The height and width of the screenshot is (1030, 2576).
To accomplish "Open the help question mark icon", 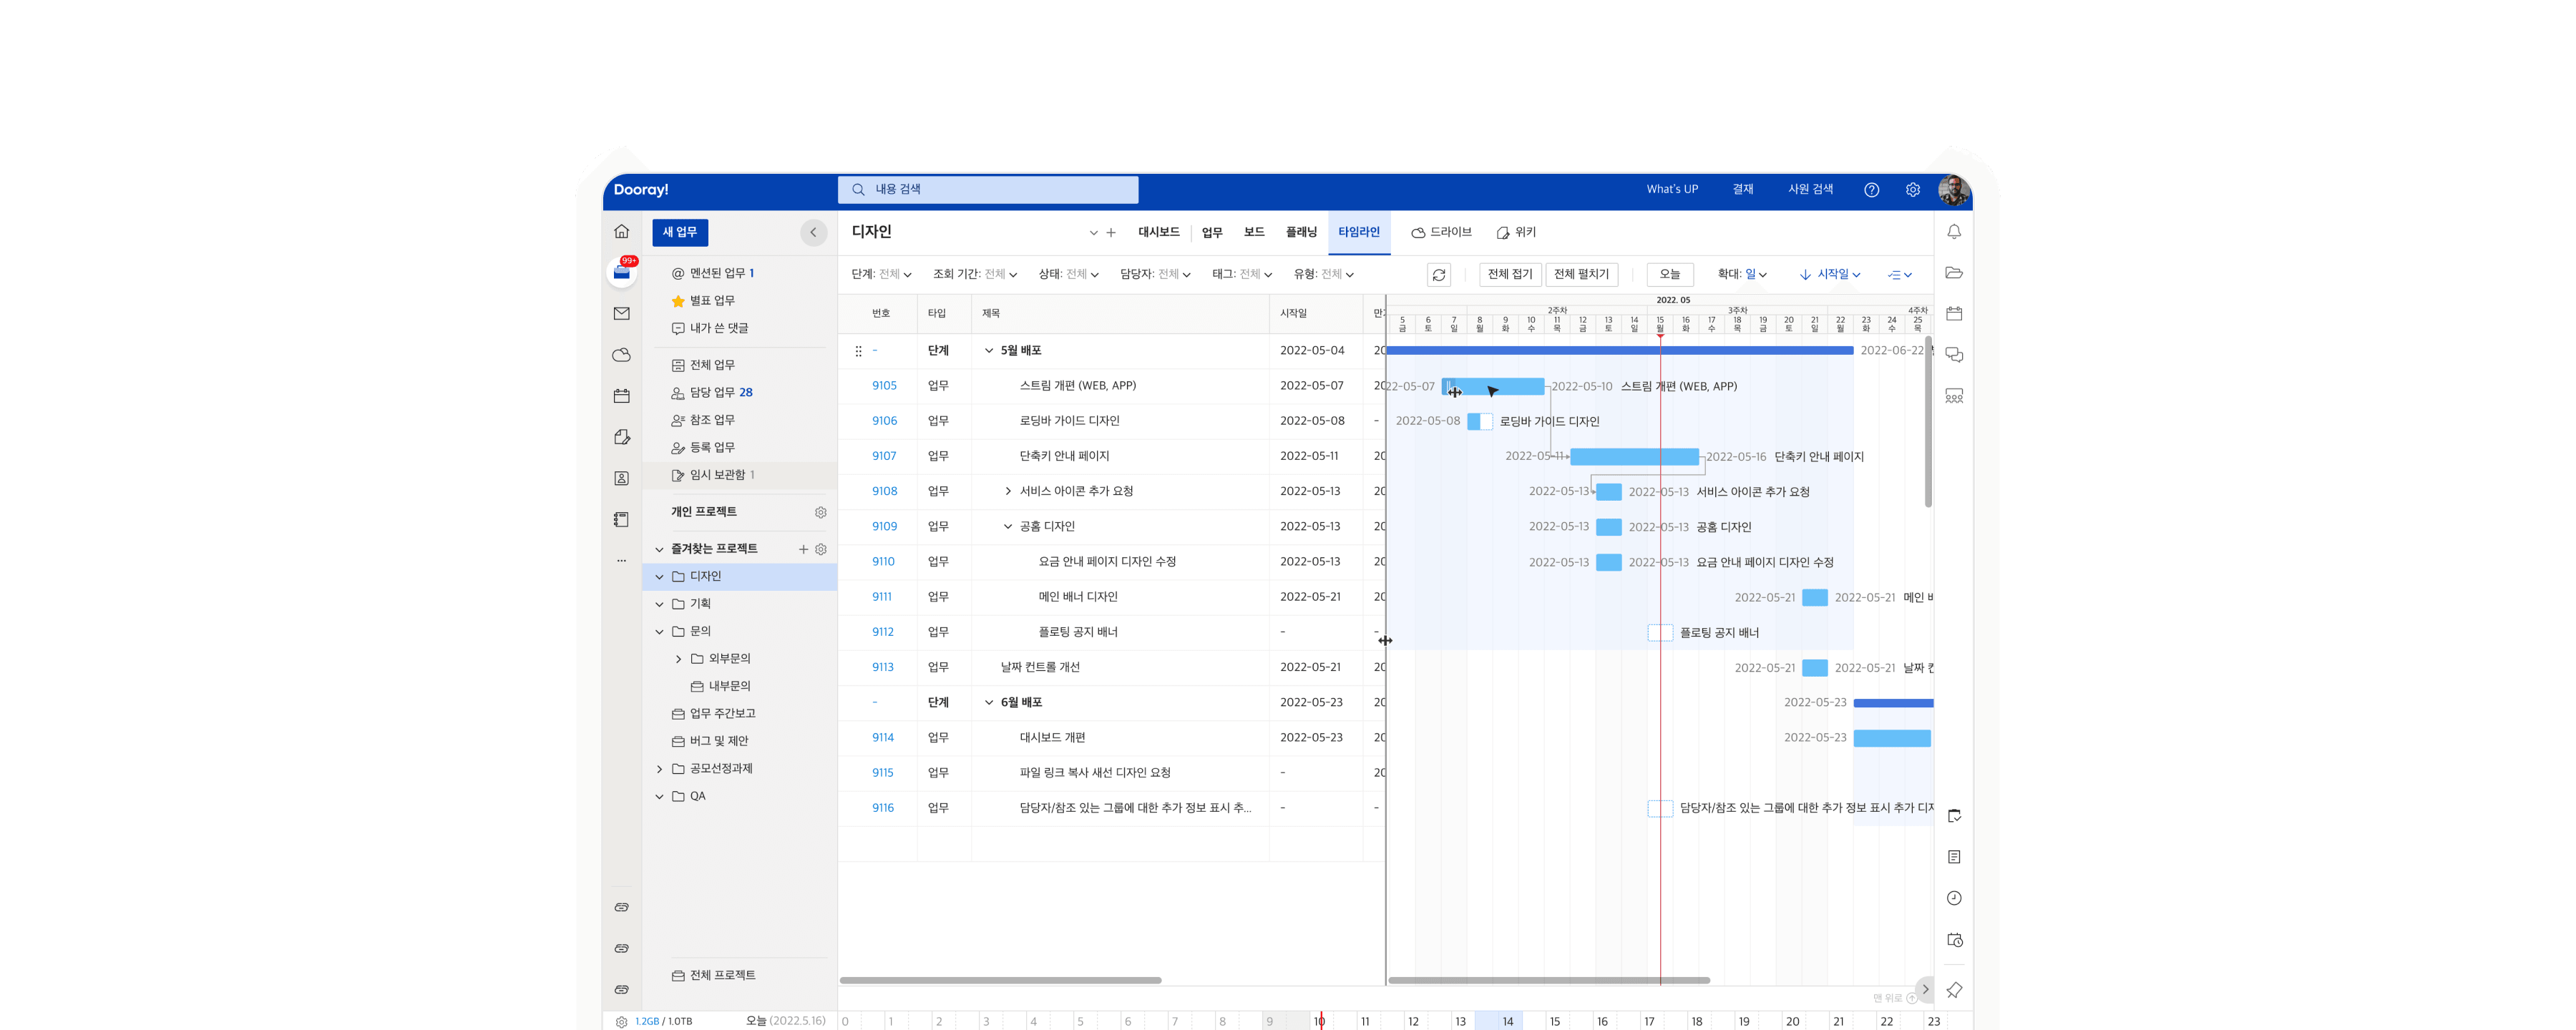I will point(1871,190).
